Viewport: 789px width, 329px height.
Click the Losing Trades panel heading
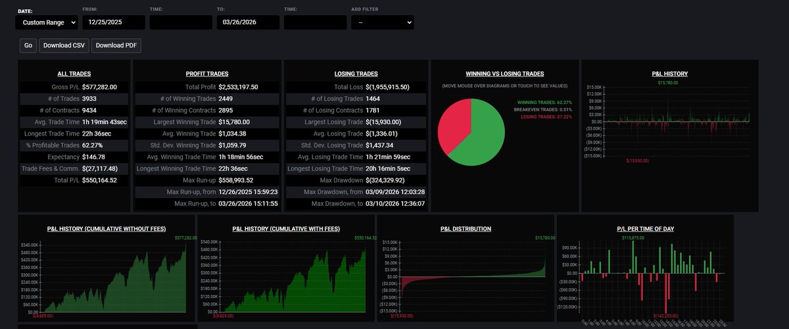[356, 74]
